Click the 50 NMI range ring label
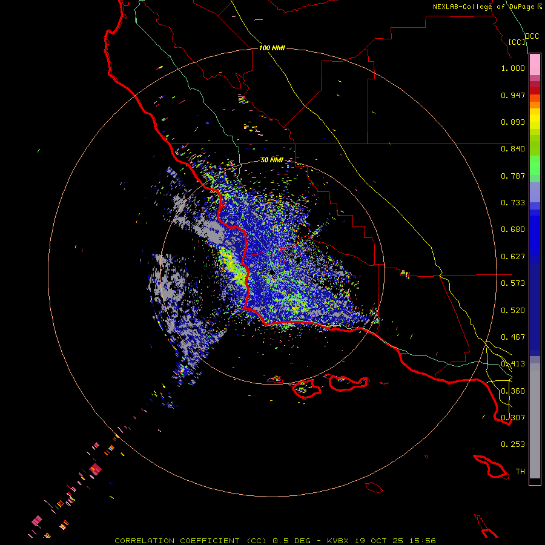 pos(272,160)
